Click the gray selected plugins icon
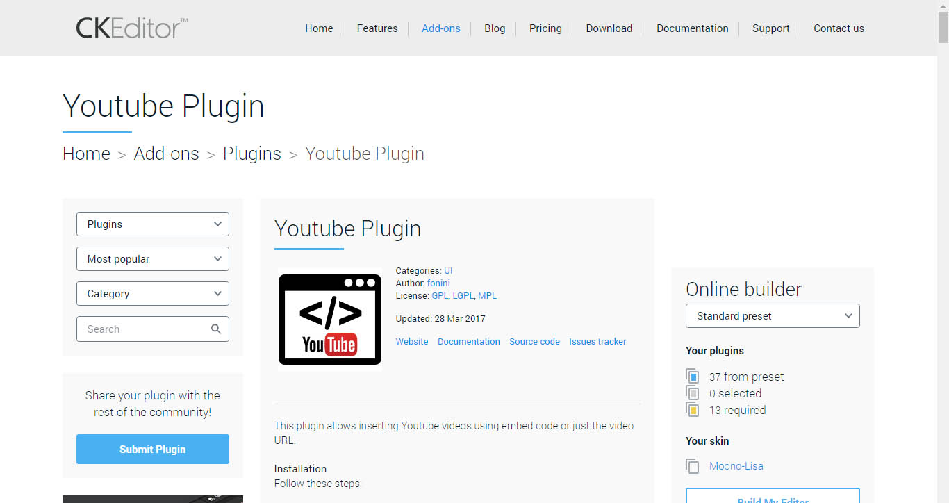This screenshot has height=503, width=949. (x=693, y=393)
